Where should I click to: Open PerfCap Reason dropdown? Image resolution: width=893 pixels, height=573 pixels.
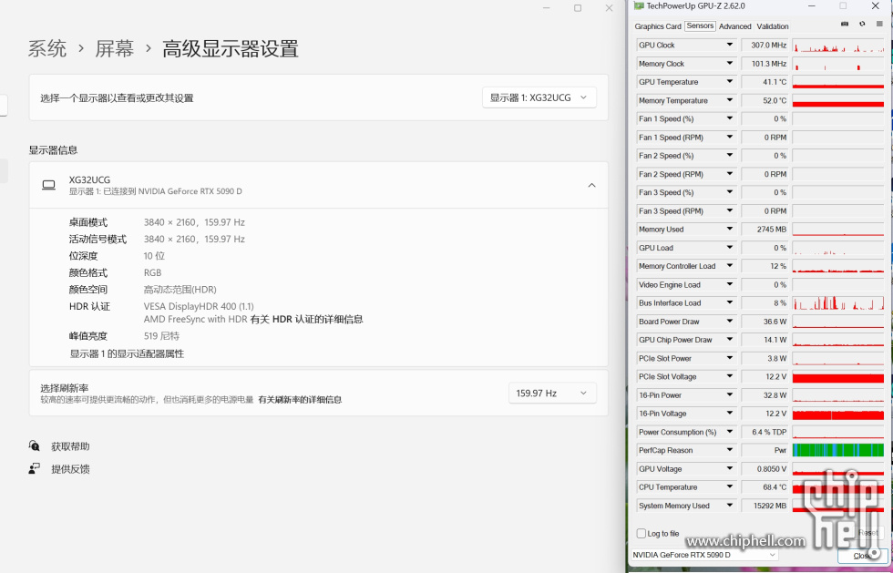(729, 450)
